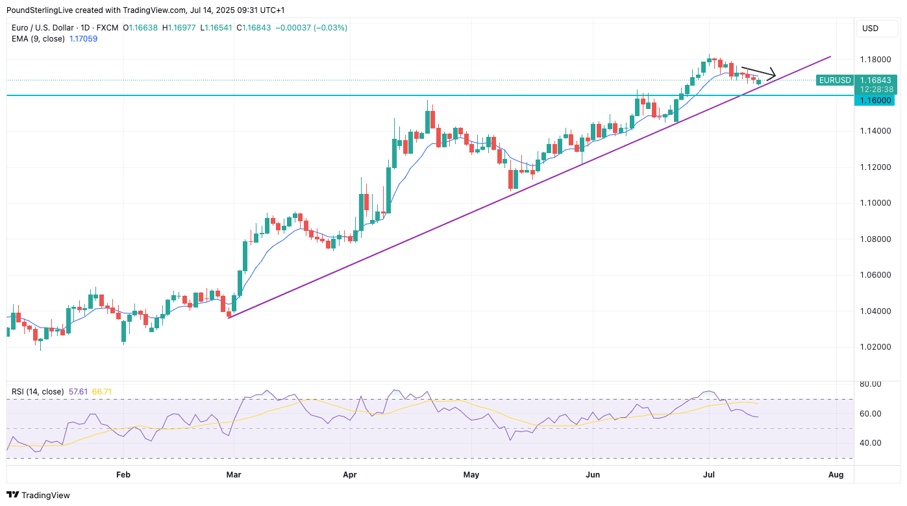Click the black arrow annotation near July candles
The height and width of the screenshot is (506, 907).
[758, 71]
